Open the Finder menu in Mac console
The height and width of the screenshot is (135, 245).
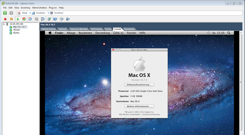click(59, 33)
